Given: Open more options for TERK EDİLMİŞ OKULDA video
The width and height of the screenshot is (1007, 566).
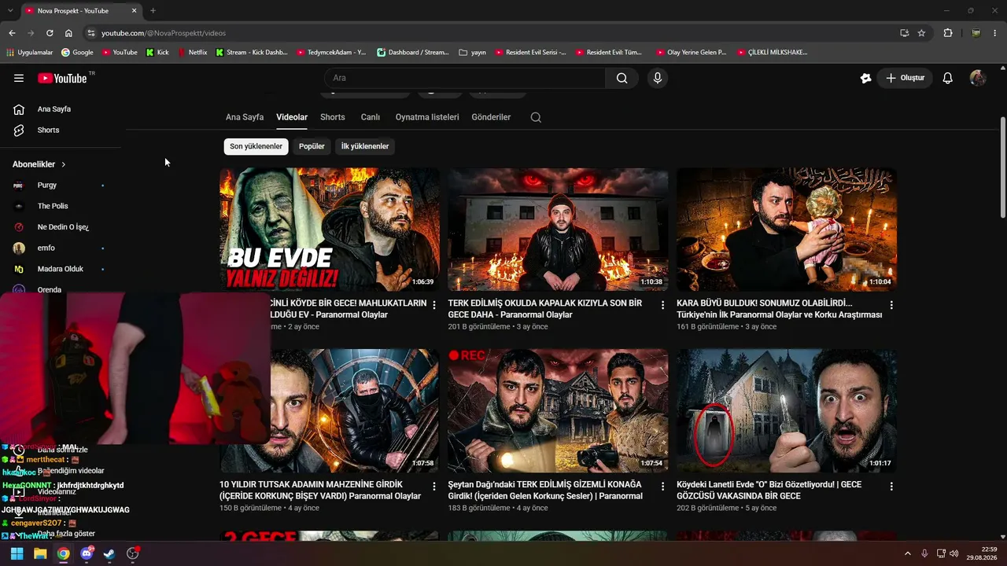Looking at the screenshot, I should click(x=662, y=305).
